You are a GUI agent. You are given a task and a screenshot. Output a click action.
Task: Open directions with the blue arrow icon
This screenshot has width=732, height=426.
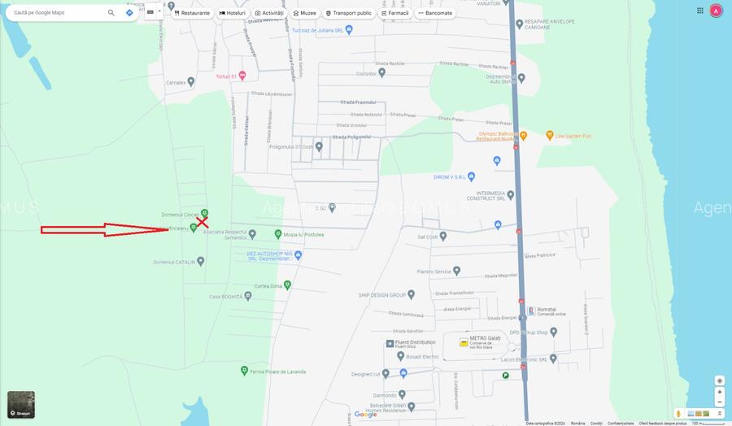129,13
